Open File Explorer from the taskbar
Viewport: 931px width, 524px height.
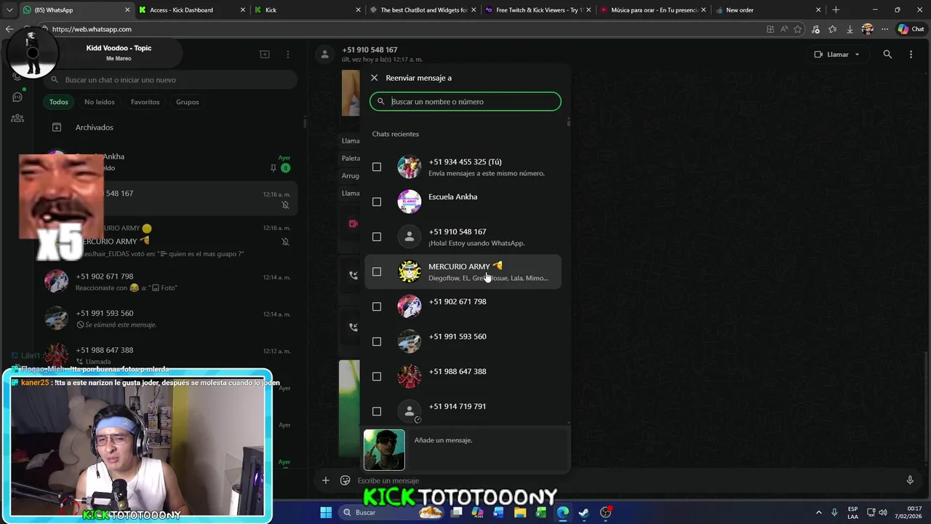click(520, 512)
